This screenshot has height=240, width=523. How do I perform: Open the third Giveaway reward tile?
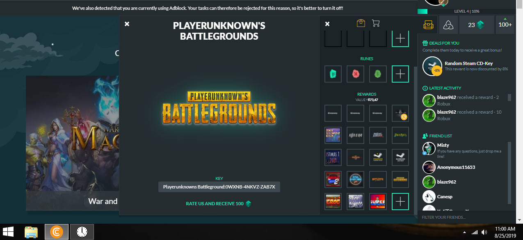378,113
